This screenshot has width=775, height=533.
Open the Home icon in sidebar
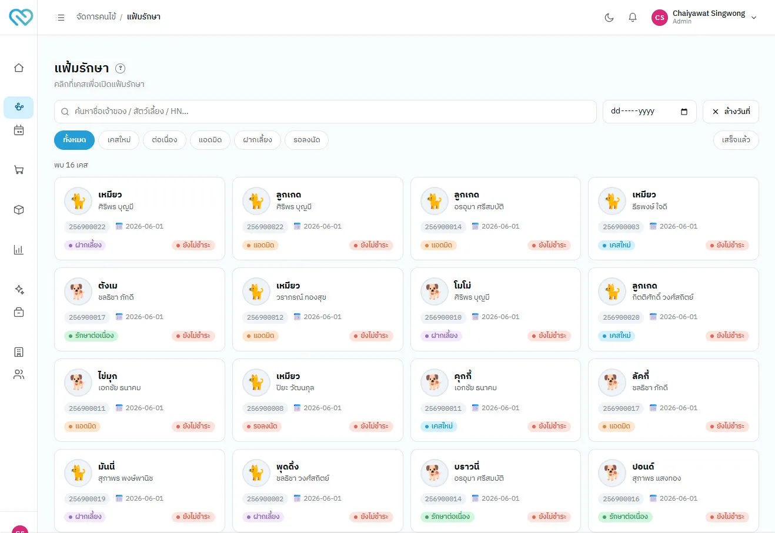coord(19,68)
